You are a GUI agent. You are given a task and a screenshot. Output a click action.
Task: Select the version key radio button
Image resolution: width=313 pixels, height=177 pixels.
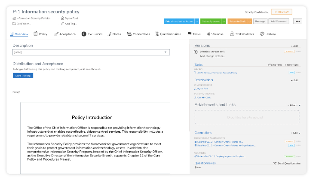coord(196,52)
